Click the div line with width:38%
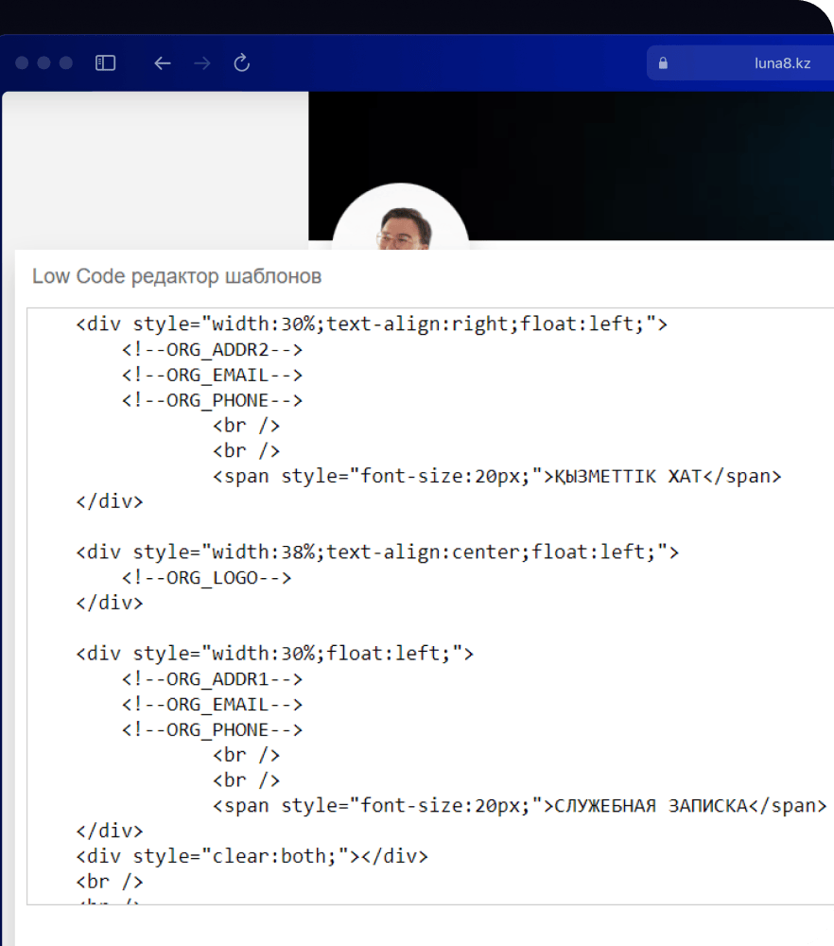 click(x=376, y=552)
